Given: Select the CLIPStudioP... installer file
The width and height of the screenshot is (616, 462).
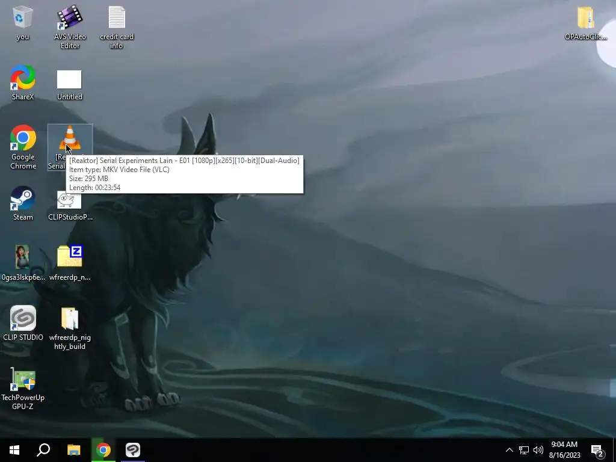Looking at the screenshot, I should pos(70,206).
